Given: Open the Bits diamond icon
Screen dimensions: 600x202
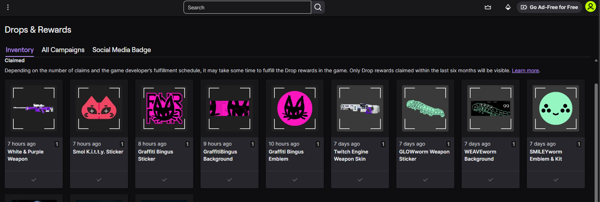Looking at the screenshot, I should [x=508, y=7].
